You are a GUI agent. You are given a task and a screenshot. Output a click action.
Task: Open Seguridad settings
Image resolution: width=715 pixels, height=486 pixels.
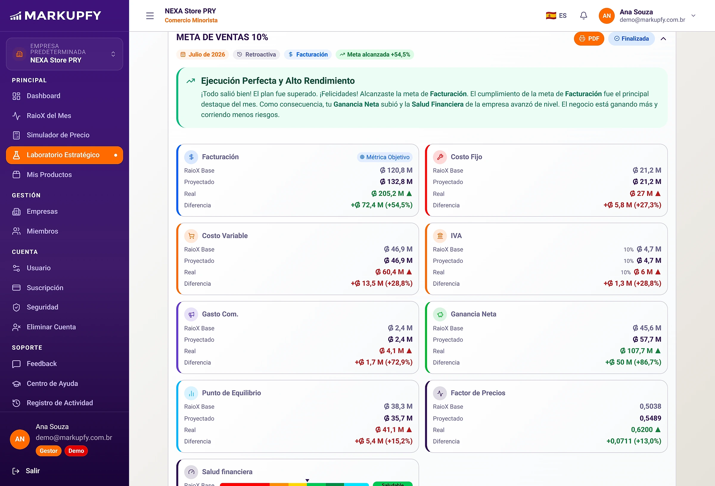(64, 307)
